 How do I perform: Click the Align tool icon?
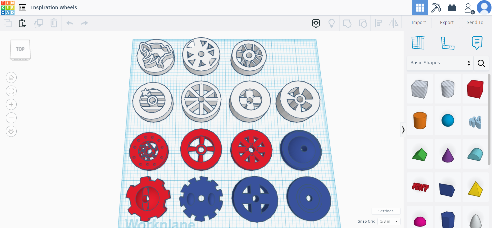point(378,23)
